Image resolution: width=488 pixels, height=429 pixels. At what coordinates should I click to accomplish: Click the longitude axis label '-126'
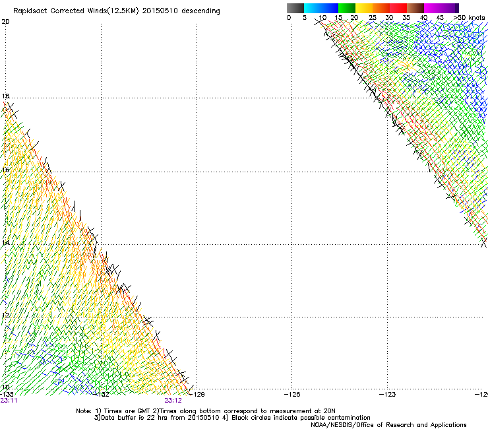click(x=292, y=394)
